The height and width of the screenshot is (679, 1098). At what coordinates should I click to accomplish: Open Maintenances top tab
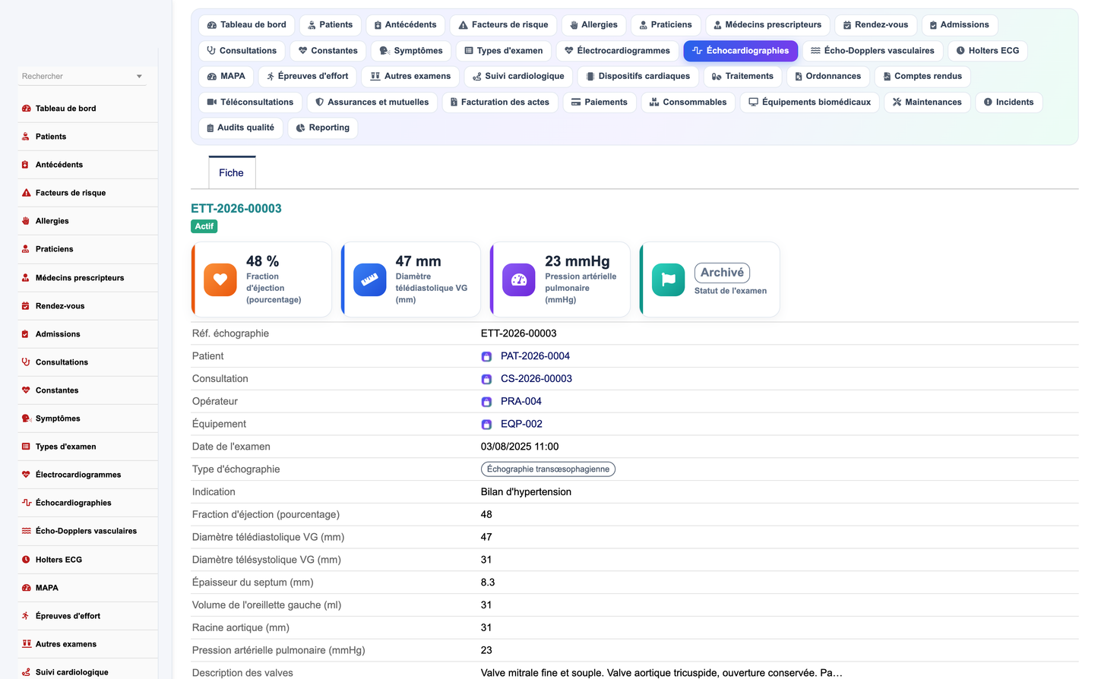pos(927,102)
